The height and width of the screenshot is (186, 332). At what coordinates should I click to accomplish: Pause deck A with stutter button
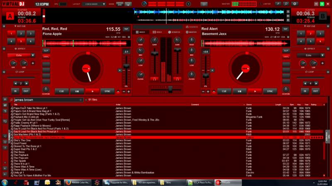coord(77,91)
